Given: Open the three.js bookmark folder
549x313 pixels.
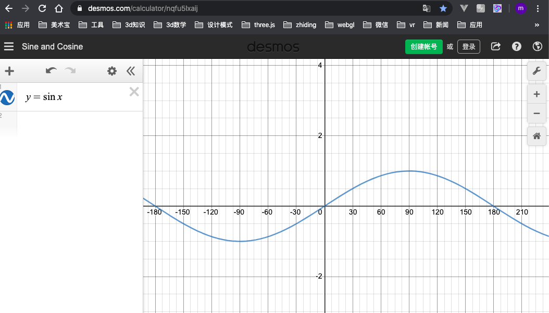Looking at the screenshot, I should [258, 25].
